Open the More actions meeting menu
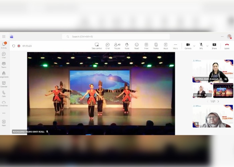The width and height of the screenshot is (234, 167). [x=175, y=46]
